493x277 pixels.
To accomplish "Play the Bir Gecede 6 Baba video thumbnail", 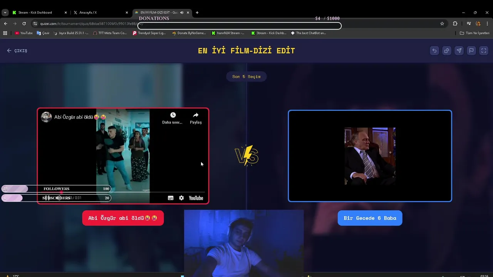I will [x=370, y=156].
